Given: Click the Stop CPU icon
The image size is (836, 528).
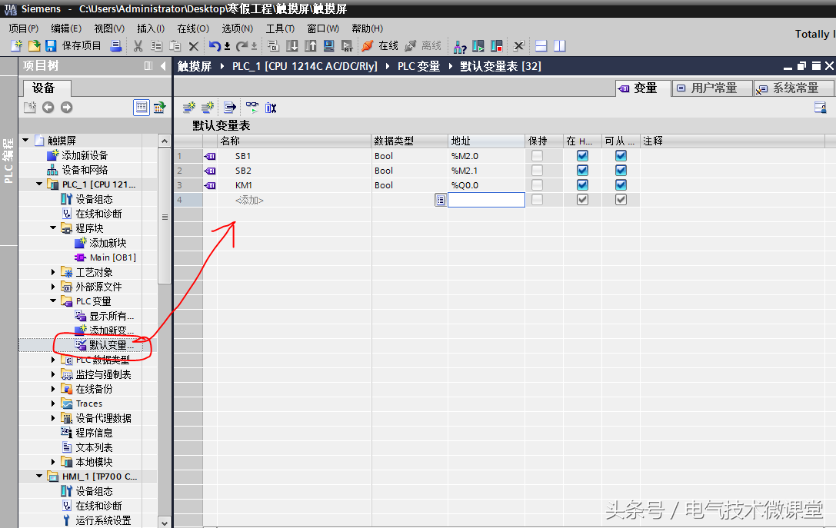Looking at the screenshot, I should 496,46.
